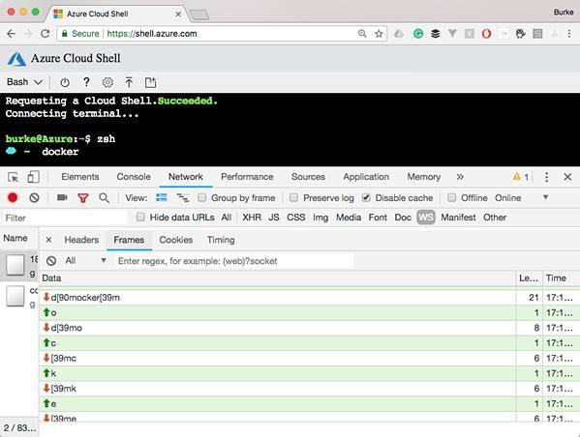Select the frame 'd[90mocker[39m'
Viewport: 580px width, 437px height.
278,298
